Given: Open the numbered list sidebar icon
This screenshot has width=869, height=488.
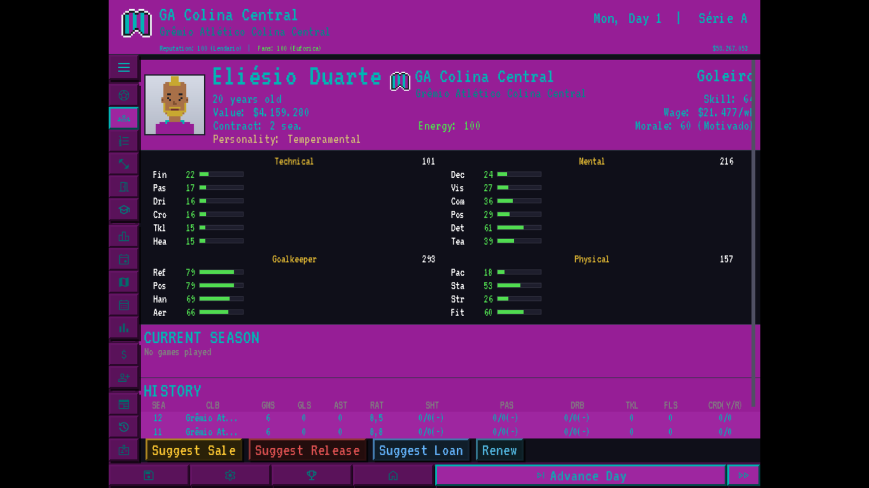Looking at the screenshot, I should click(x=124, y=141).
